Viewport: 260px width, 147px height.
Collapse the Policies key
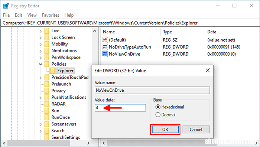40,64
